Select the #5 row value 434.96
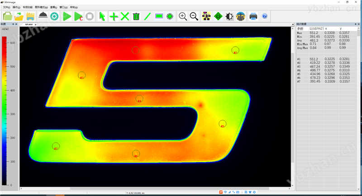This screenshot has height=196, width=362. [x=314, y=74]
